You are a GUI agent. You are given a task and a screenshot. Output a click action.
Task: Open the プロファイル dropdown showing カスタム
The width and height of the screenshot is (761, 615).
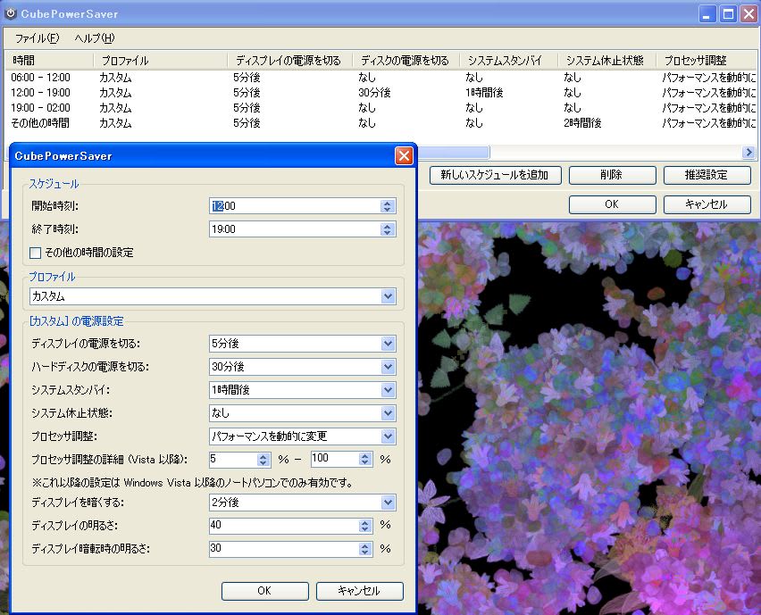pos(388,296)
